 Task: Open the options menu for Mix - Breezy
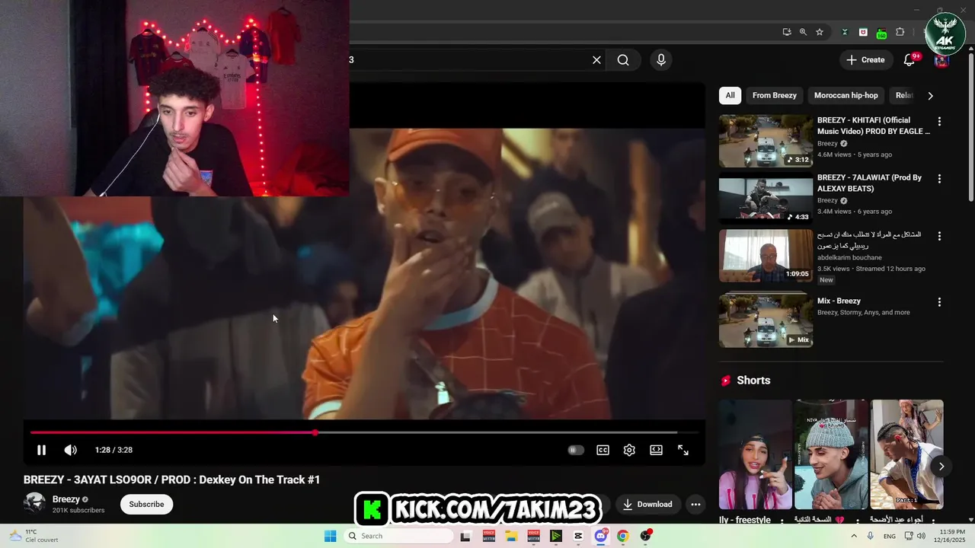[939, 302]
